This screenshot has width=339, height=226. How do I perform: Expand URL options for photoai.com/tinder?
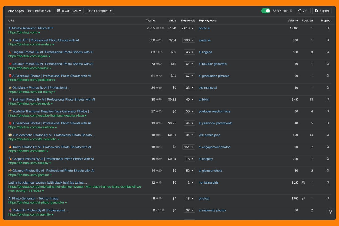47,152
